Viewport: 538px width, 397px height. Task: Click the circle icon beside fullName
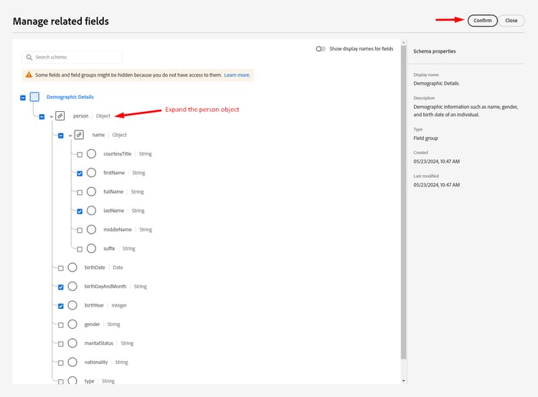tap(91, 191)
